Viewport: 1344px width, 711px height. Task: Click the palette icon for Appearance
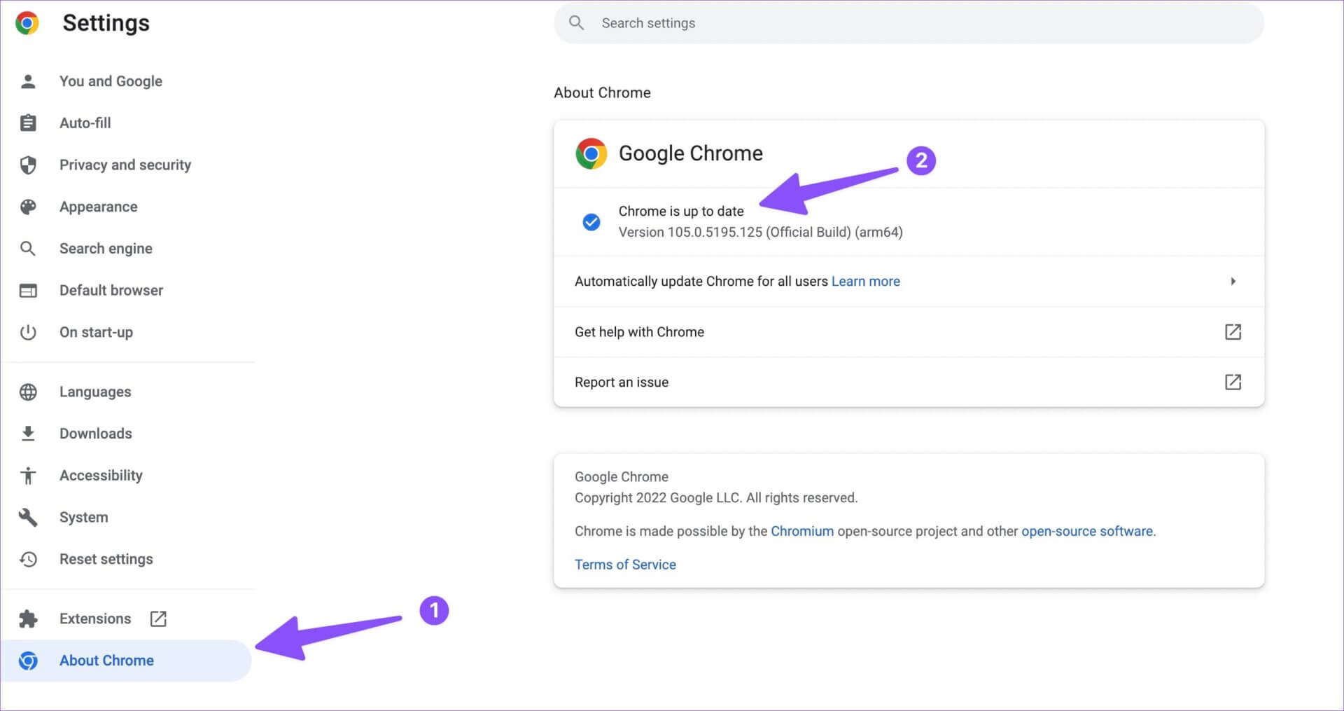click(28, 207)
